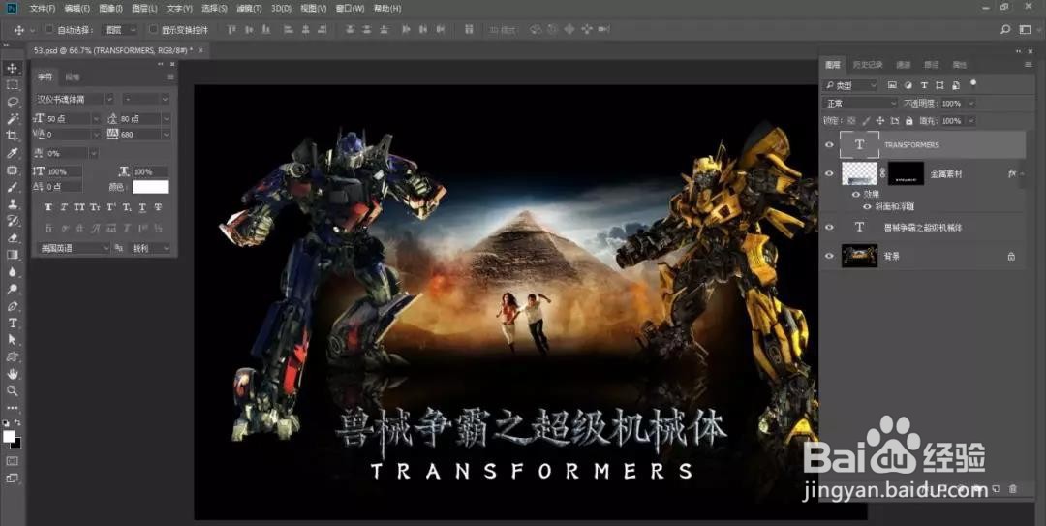Open the 类型 layer filter dropdown
This screenshot has height=526, width=1046.
tap(850, 85)
